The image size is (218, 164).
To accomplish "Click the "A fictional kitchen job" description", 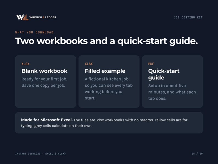I will pos(109,89).
